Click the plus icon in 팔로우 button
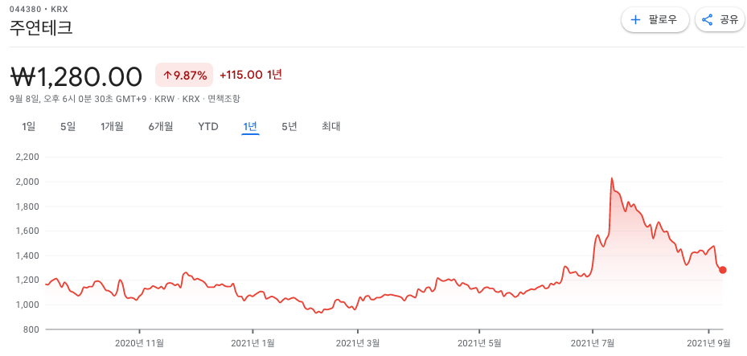This screenshot has width=747, height=356. point(635,19)
